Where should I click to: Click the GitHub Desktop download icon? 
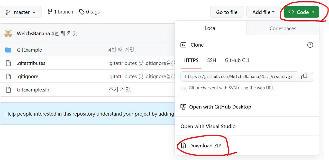(183, 107)
